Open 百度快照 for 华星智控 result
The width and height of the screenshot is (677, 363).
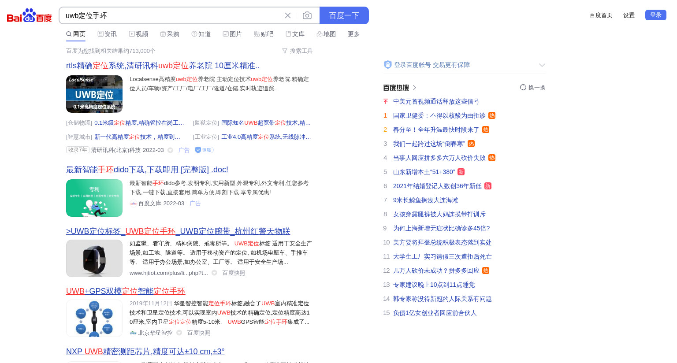[199, 333]
